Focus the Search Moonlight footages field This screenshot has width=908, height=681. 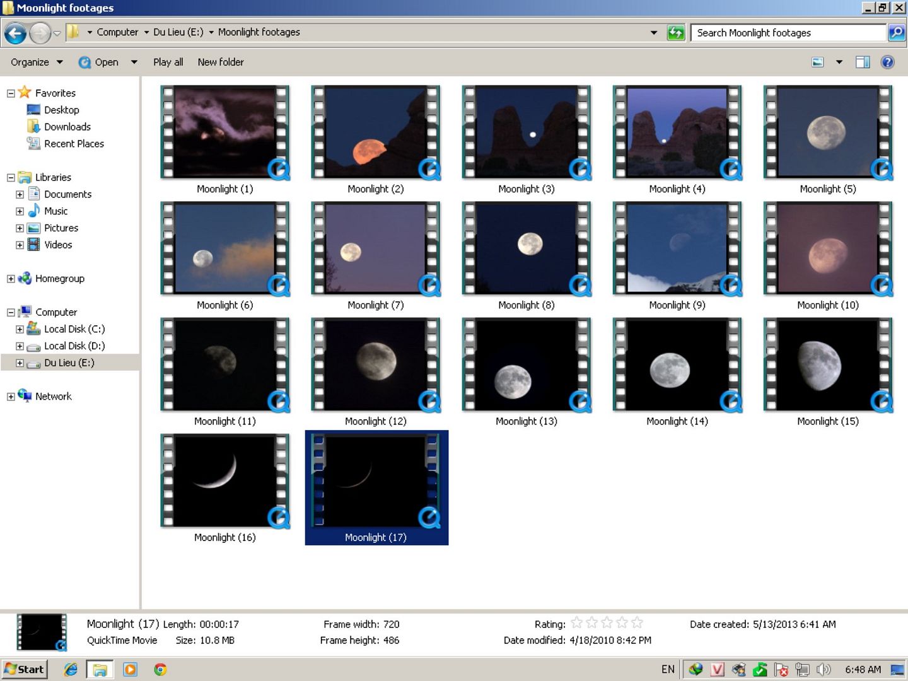point(788,32)
